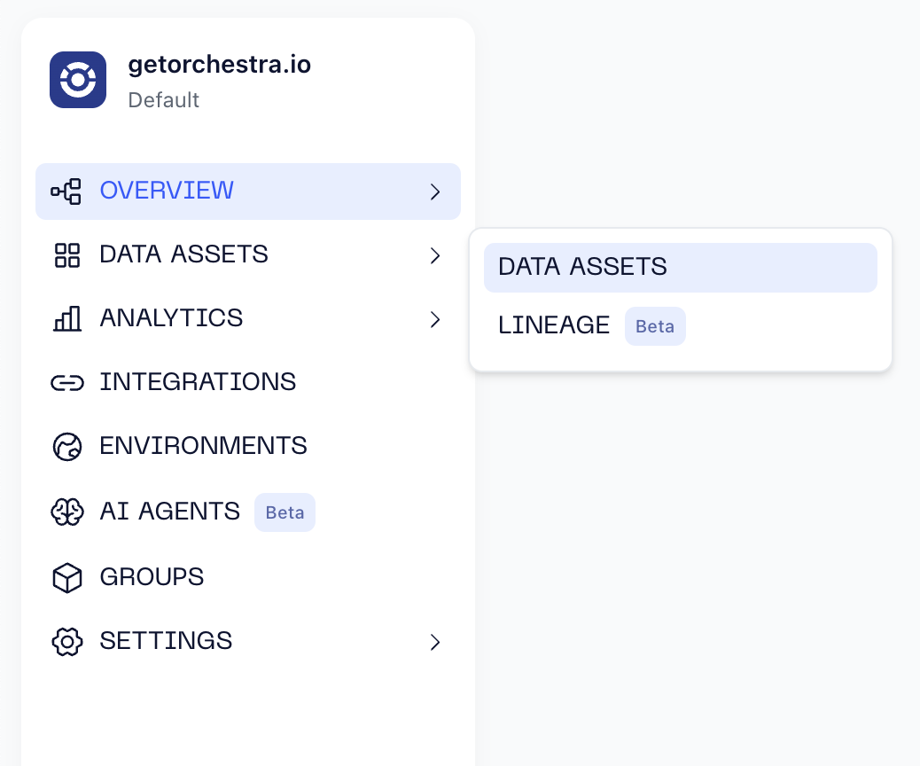This screenshot has width=920, height=766.
Task: Open the Settings gear icon
Action: point(66,641)
